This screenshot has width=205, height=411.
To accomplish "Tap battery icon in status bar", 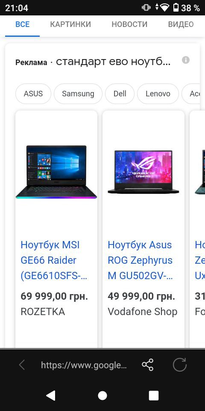I will (176, 7).
